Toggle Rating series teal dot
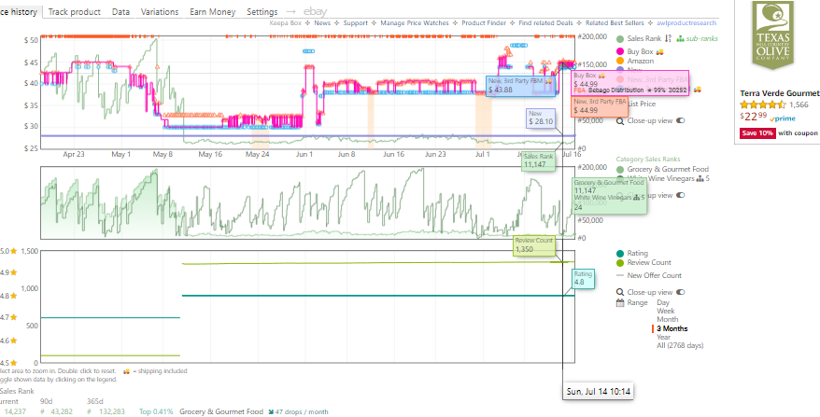820x417 pixels. [620, 254]
